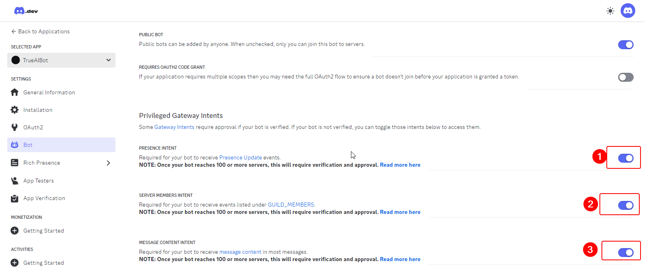This screenshot has height=279, width=645.
Task: Open the Presence Update link
Action: [x=240, y=157]
